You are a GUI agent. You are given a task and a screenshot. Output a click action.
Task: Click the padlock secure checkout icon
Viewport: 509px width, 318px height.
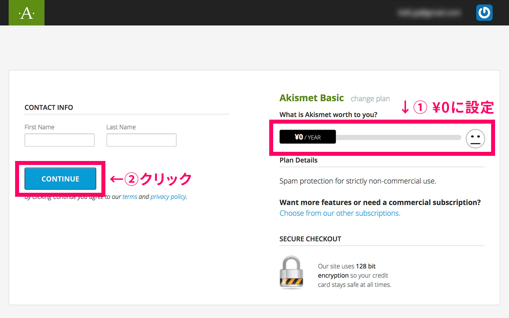tap(291, 272)
